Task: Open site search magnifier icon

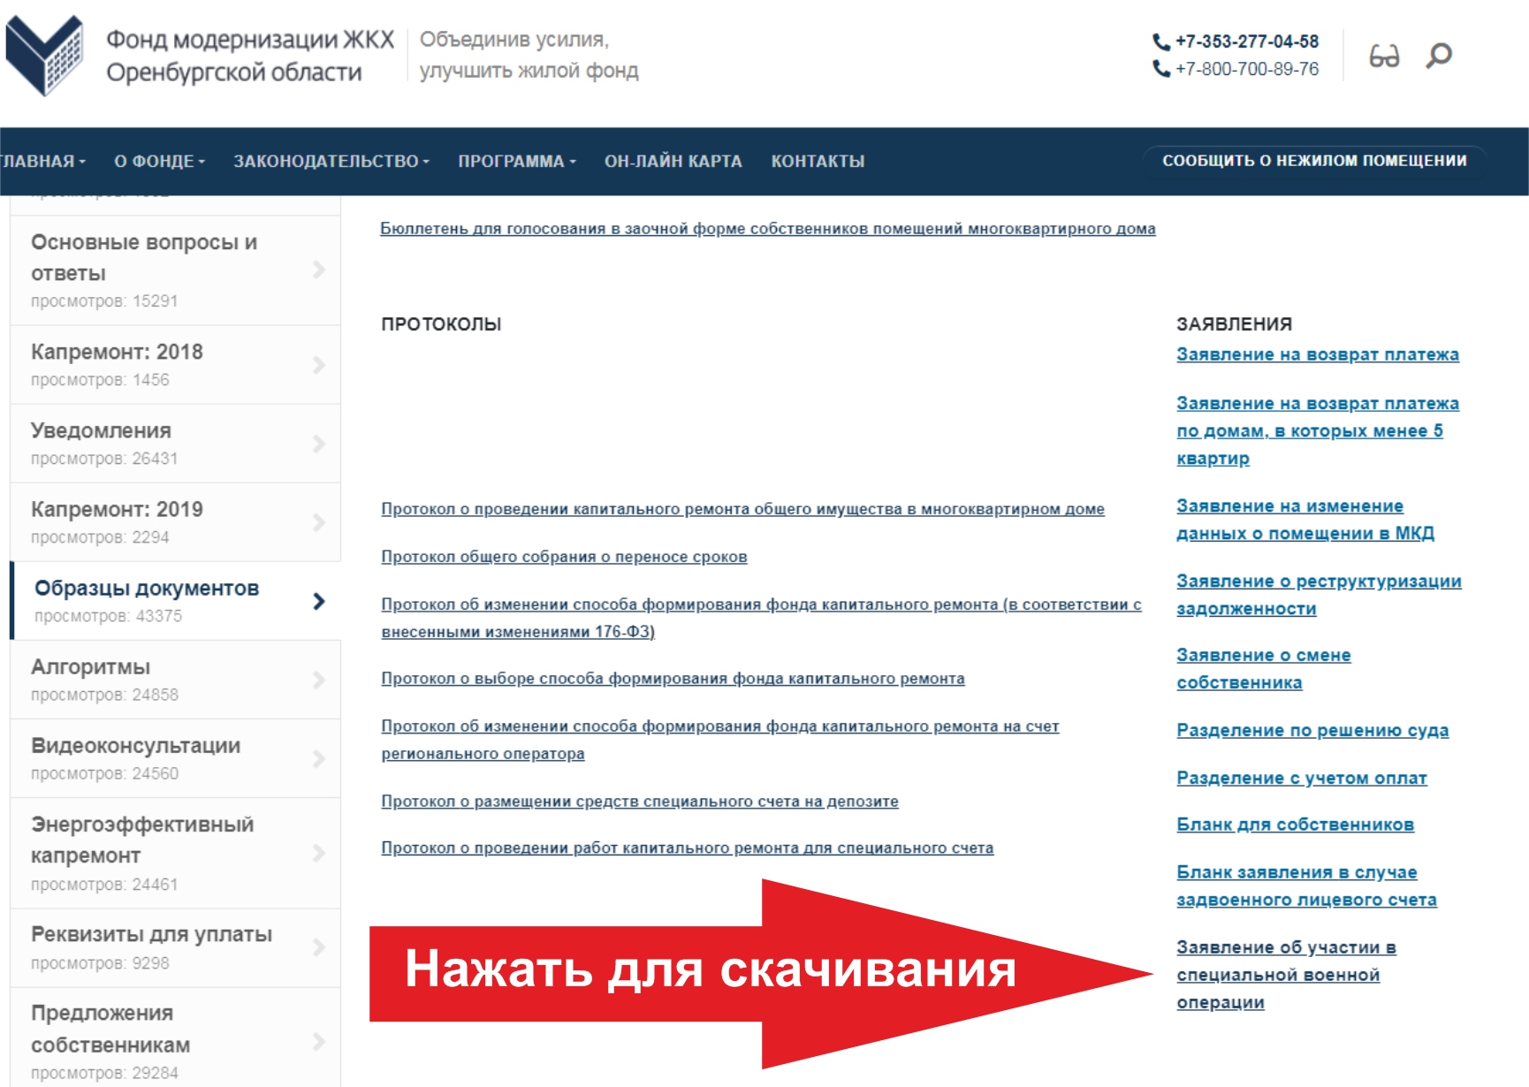Action: coord(1439,56)
